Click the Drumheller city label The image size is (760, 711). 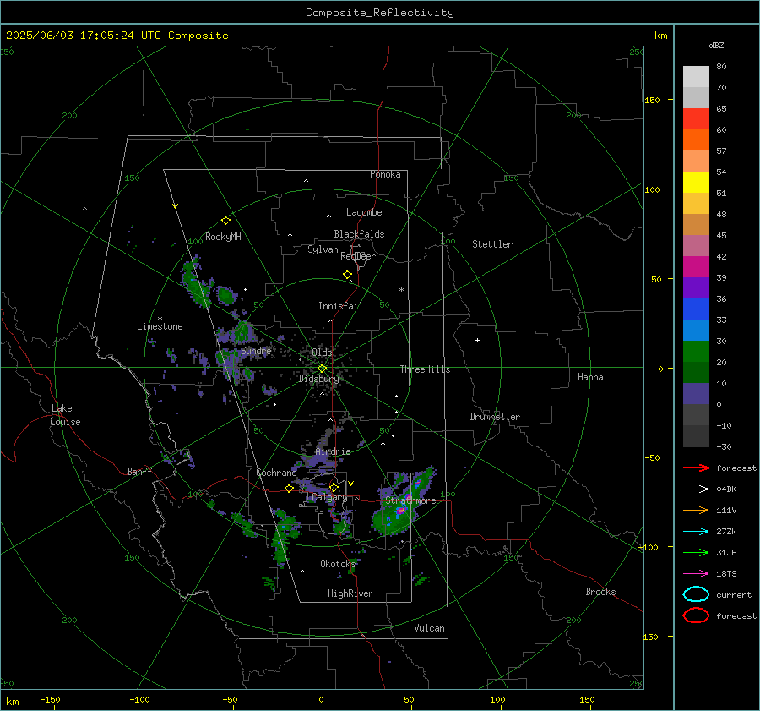point(495,417)
